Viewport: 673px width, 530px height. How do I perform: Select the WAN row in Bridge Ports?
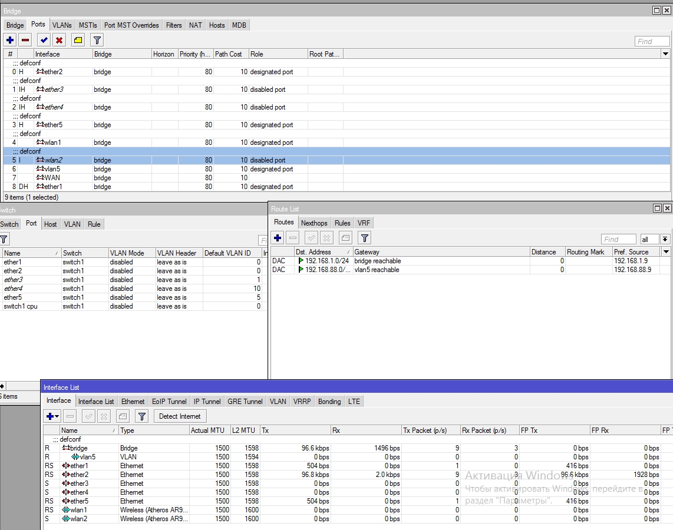(x=336, y=177)
